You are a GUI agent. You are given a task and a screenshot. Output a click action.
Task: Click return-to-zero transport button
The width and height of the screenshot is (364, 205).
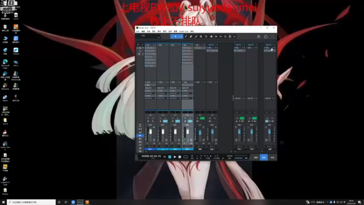165,157
